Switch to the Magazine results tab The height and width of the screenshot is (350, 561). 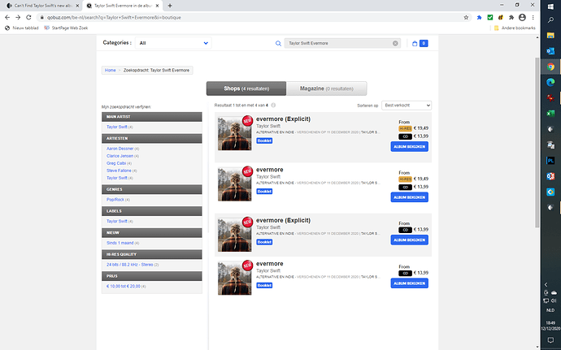[327, 89]
